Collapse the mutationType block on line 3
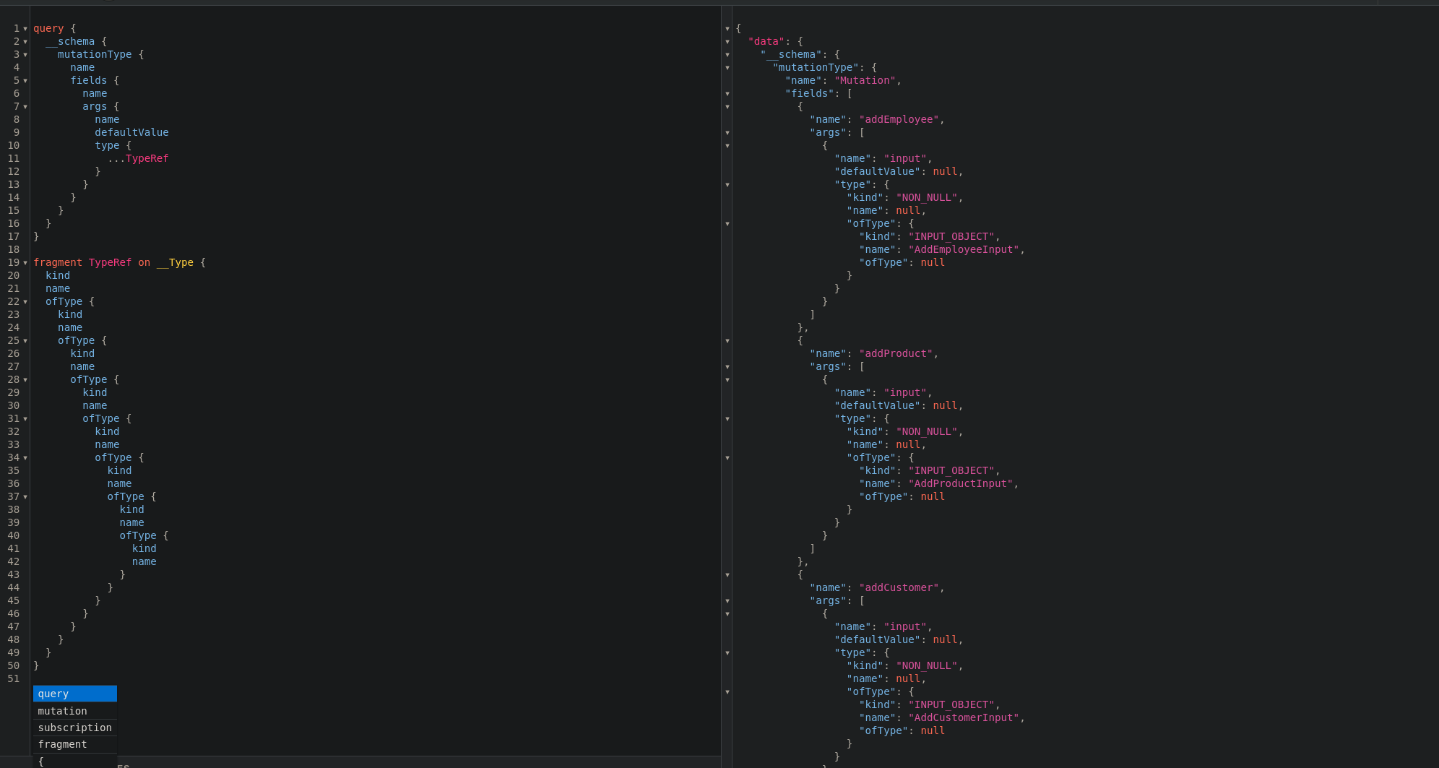This screenshot has height=768, width=1439. tap(25, 55)
